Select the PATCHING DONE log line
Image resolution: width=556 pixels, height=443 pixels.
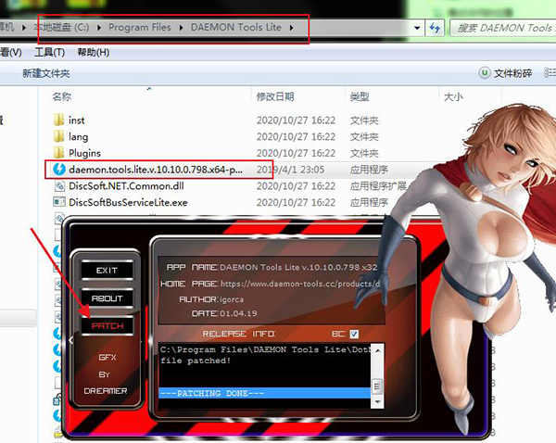click(x=264, y=393)
